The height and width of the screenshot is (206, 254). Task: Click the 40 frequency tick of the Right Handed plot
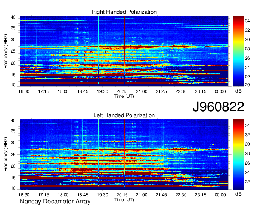click(13, 17)
